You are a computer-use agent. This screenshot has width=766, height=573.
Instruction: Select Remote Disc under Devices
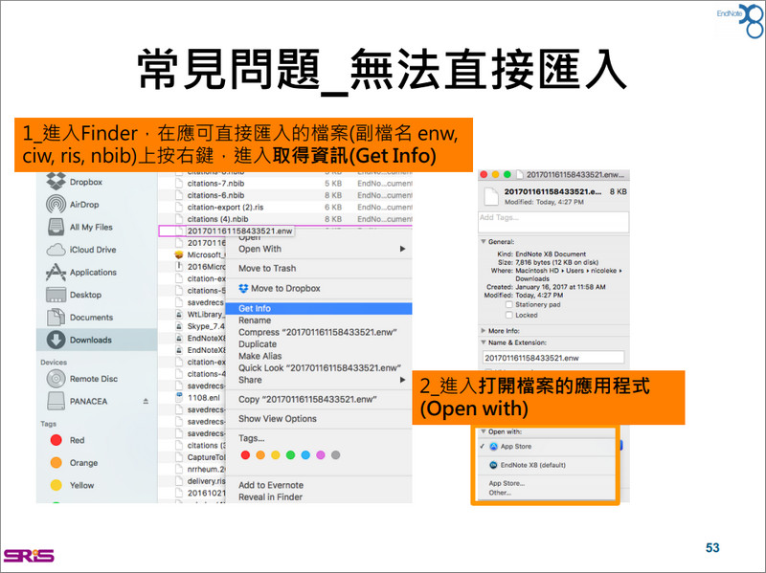pos(82,378)
